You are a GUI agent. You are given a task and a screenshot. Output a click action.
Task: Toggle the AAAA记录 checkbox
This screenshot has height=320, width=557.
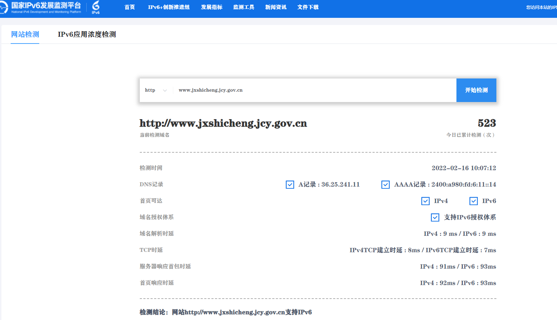coord(385,184)
